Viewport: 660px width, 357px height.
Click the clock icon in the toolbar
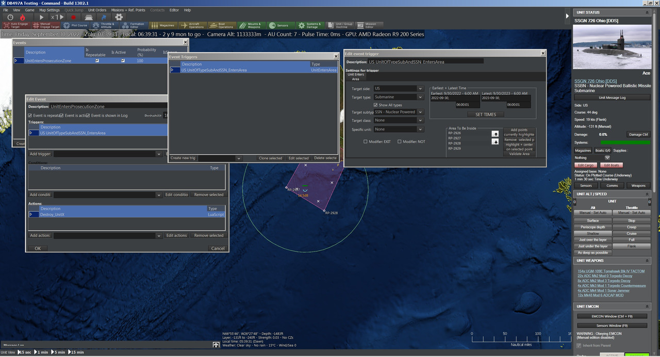tap(10, 17)
